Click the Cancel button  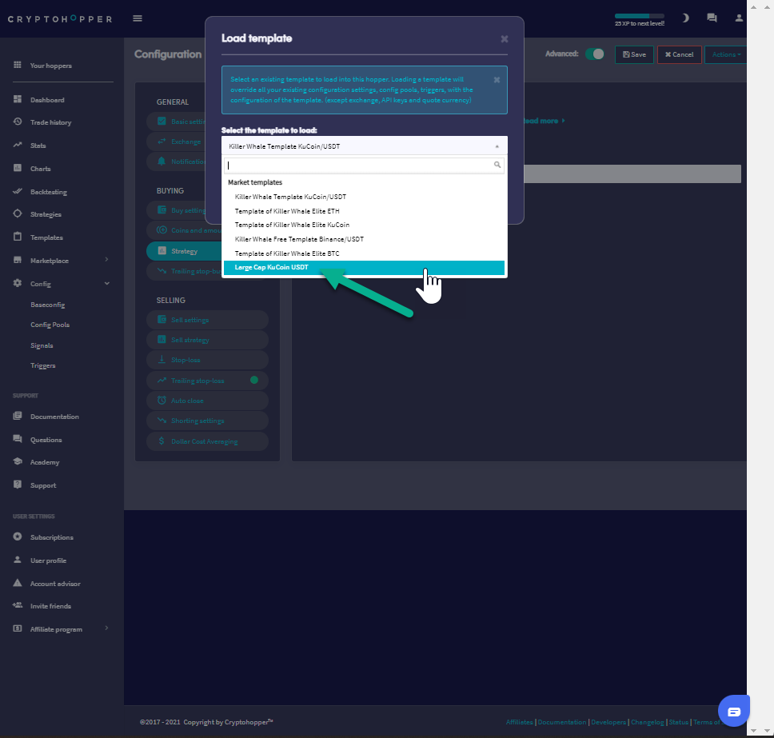(679, 54)
